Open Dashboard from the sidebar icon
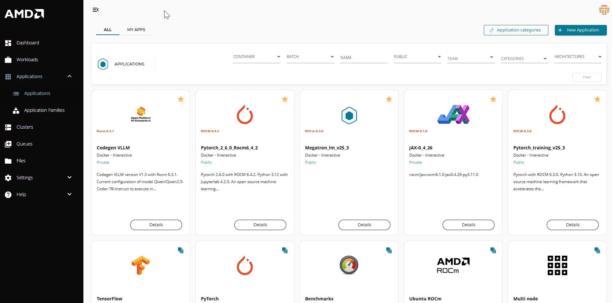 click(x=8, y=43)
